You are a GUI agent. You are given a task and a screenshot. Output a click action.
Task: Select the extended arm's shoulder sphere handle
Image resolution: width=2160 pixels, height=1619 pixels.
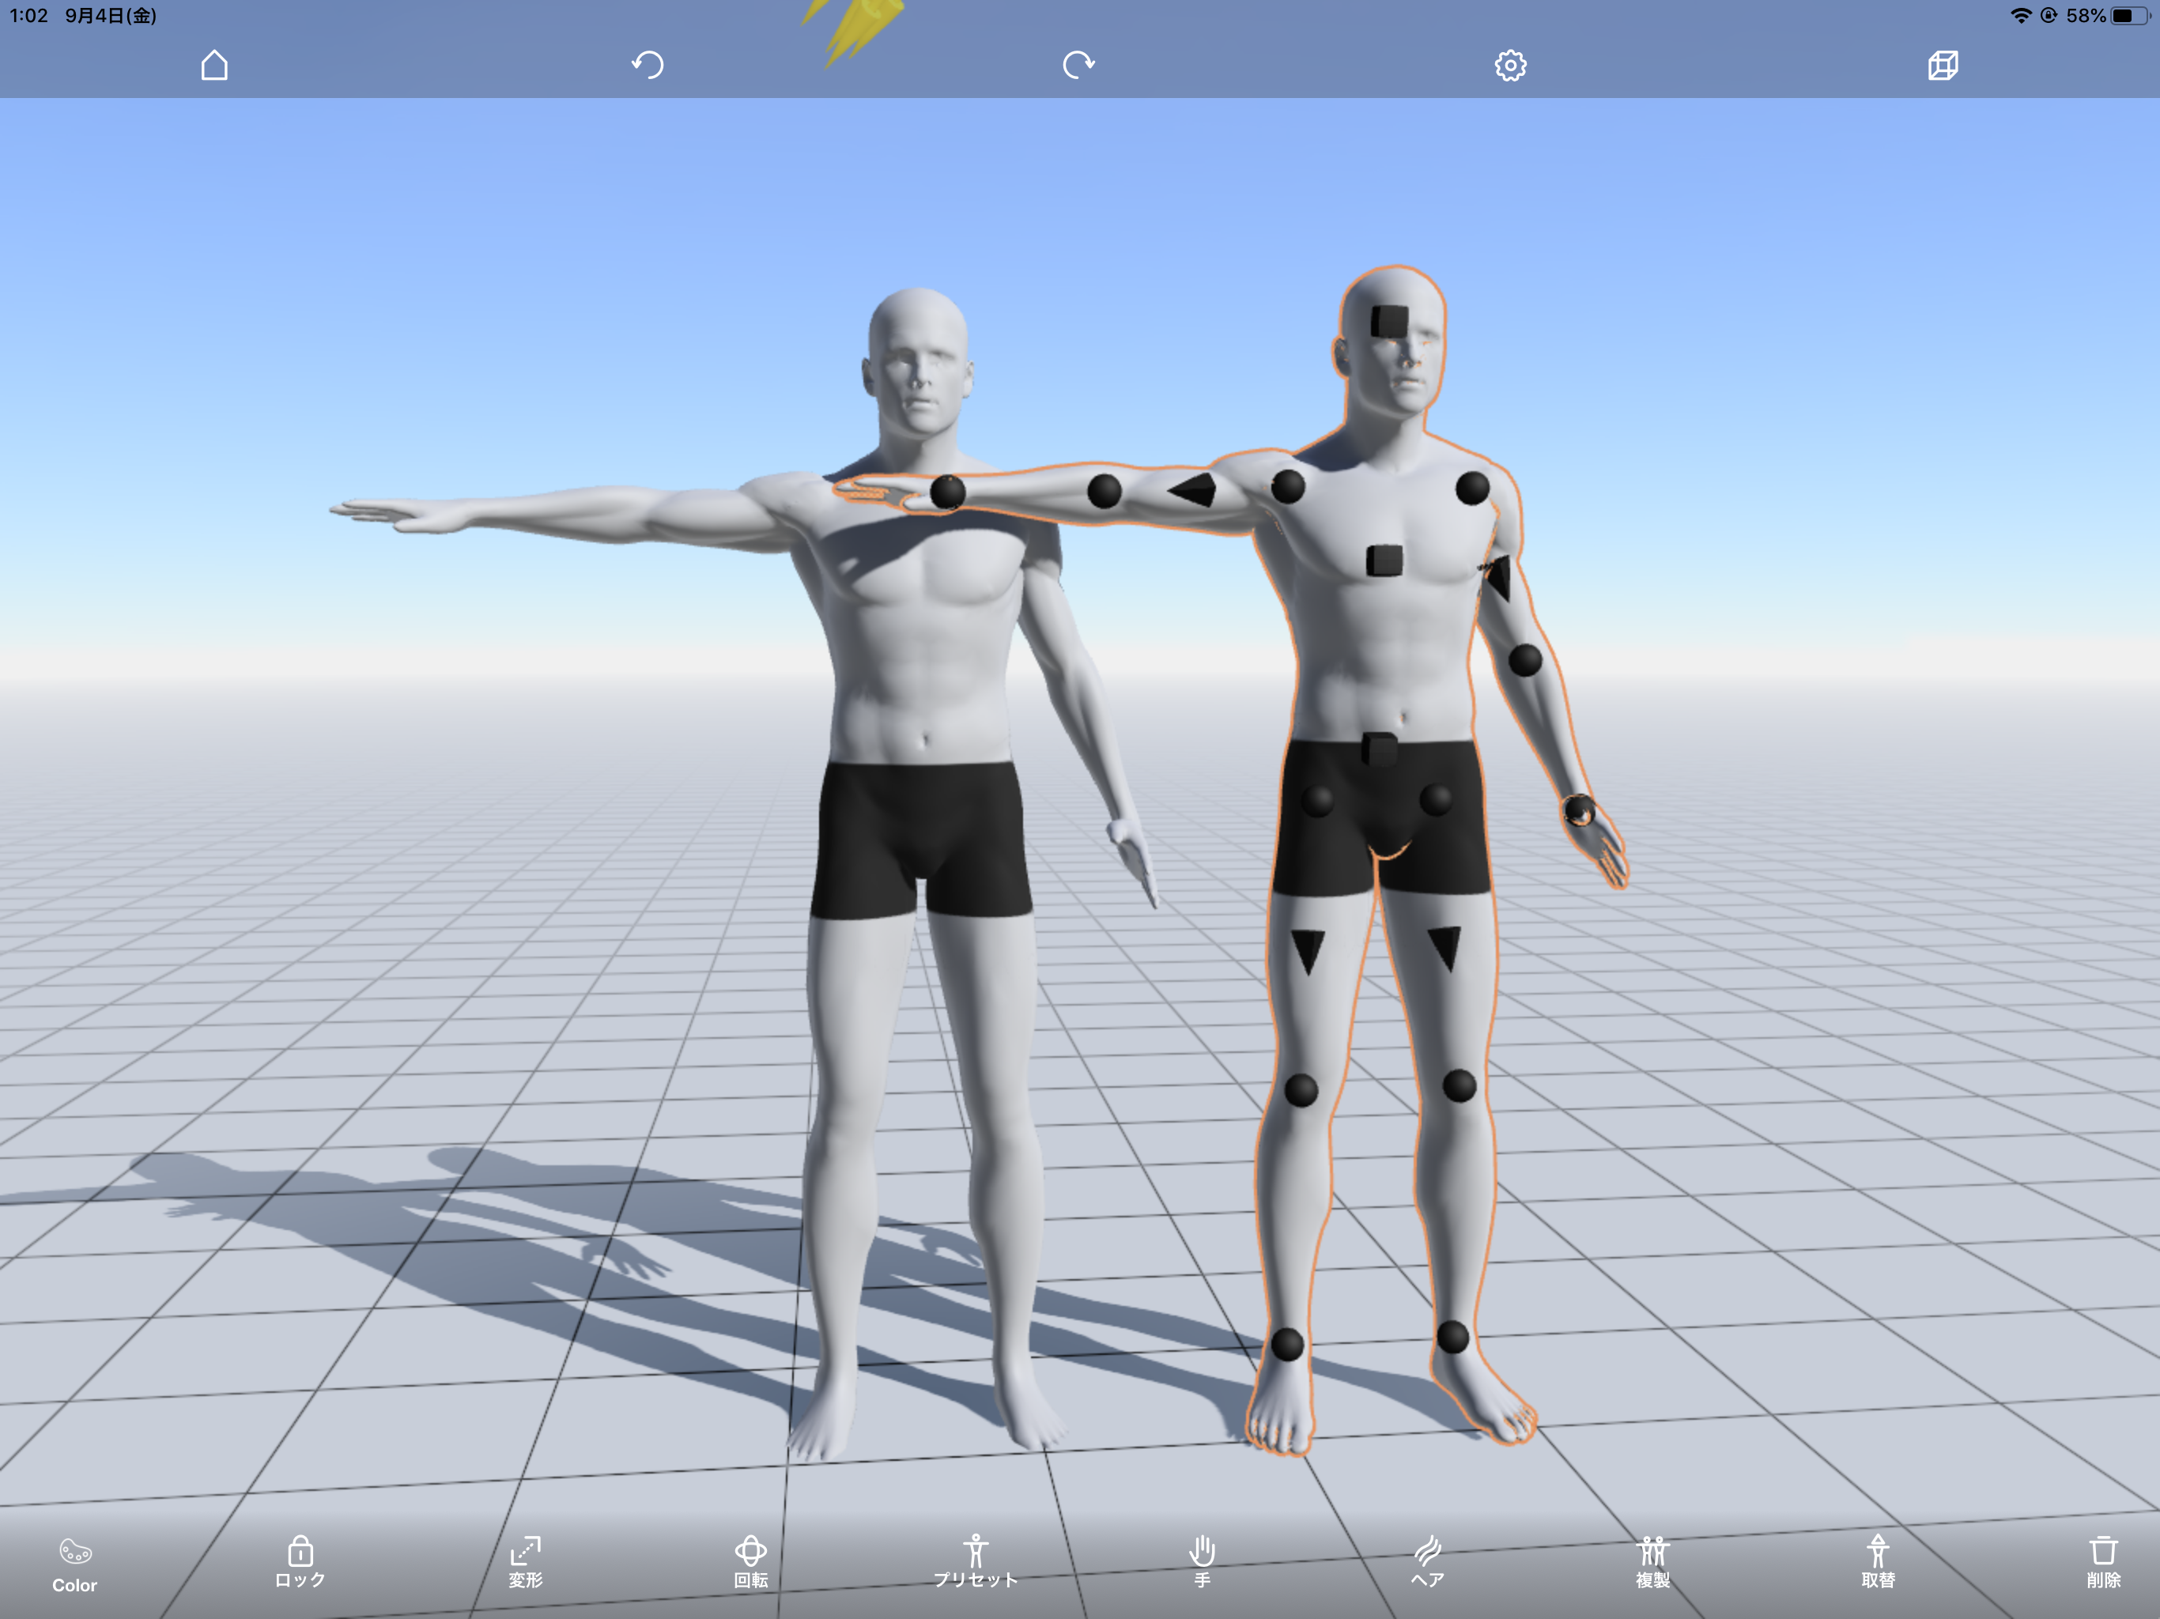click(1288, 485)
